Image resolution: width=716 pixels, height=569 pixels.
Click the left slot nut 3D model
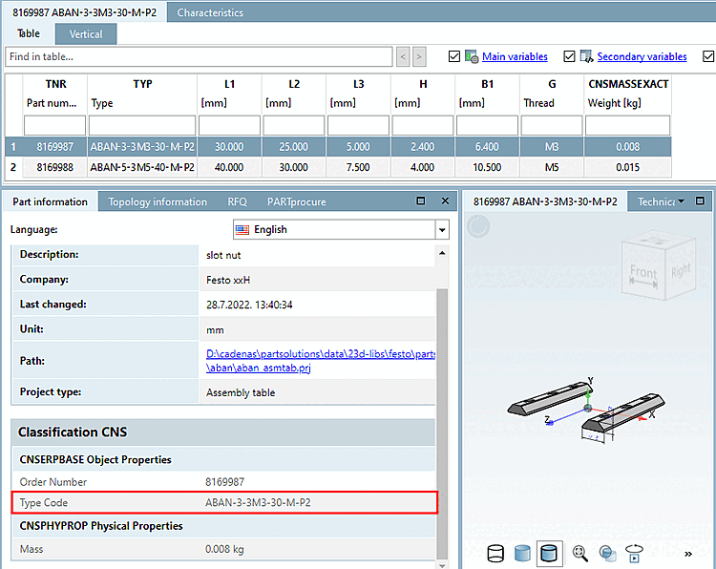tap(550, 398)
